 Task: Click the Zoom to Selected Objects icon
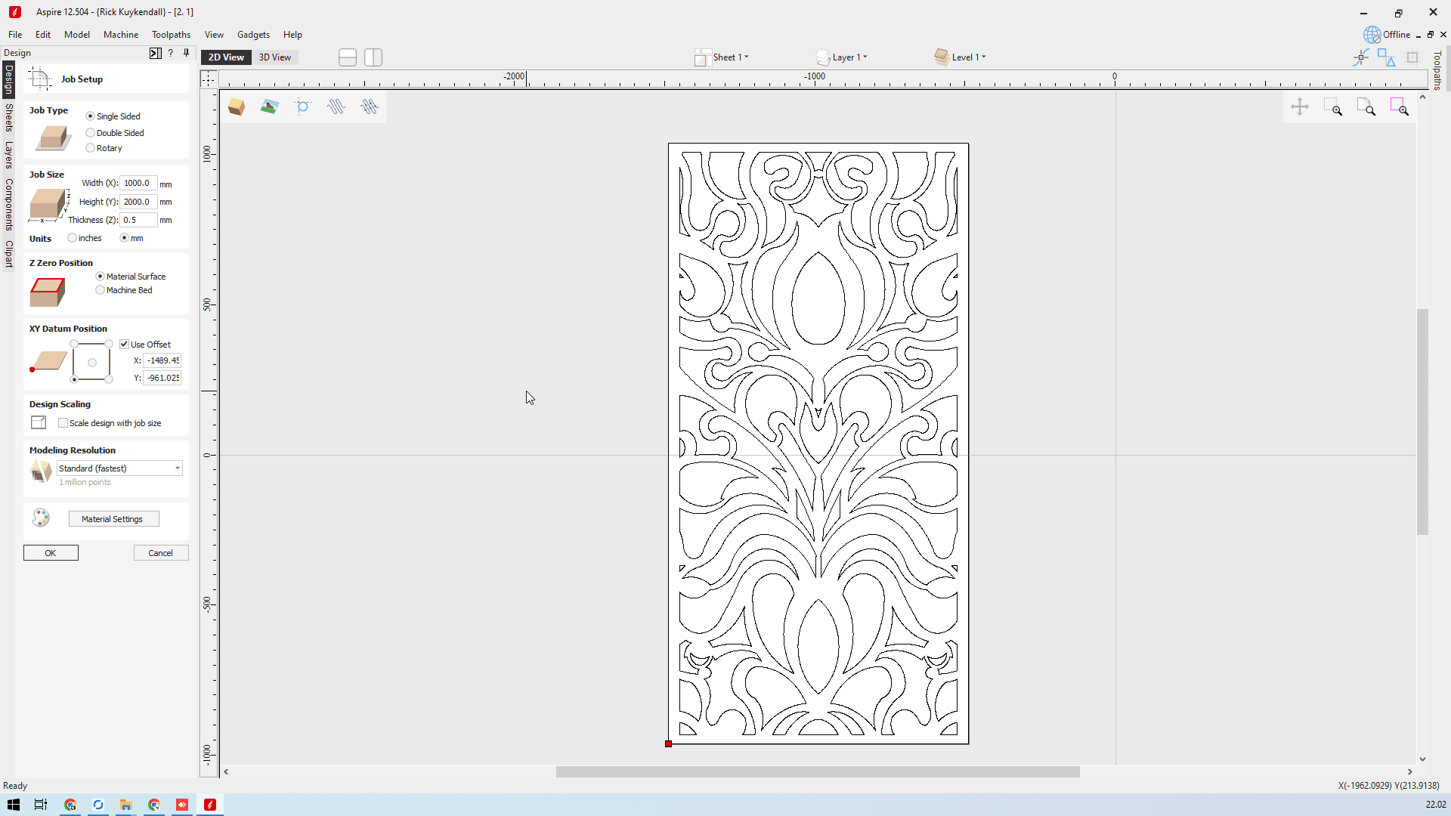click(1399, 107)
